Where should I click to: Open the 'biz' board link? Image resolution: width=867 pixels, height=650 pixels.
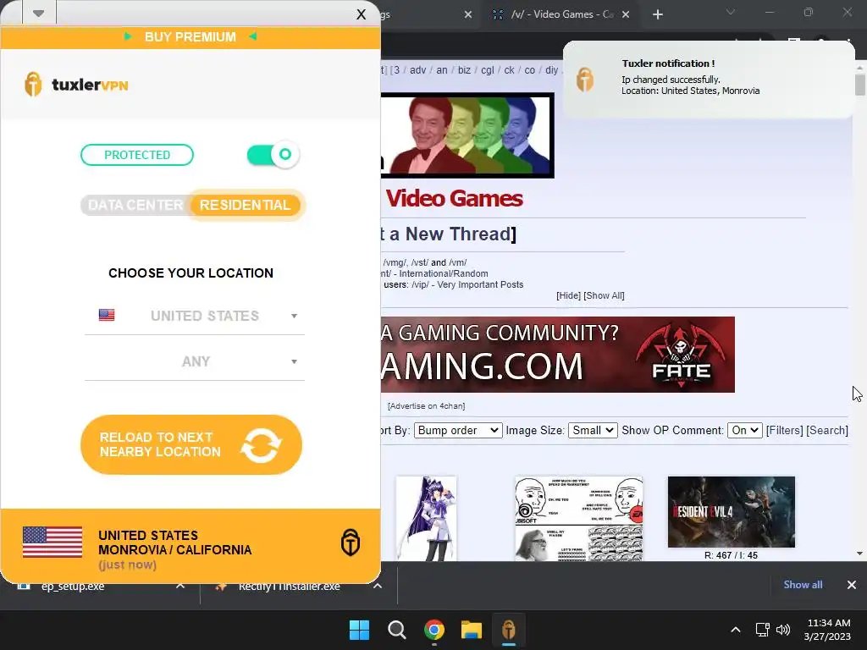click(x=464, y=70)
